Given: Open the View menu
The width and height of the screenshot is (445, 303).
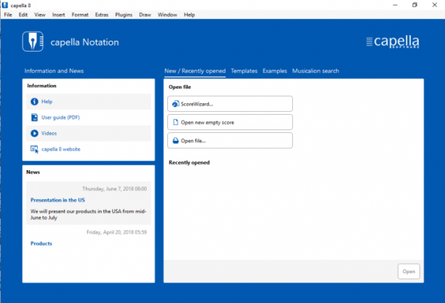Looking at the screenshot, I should tap(40, 15).
